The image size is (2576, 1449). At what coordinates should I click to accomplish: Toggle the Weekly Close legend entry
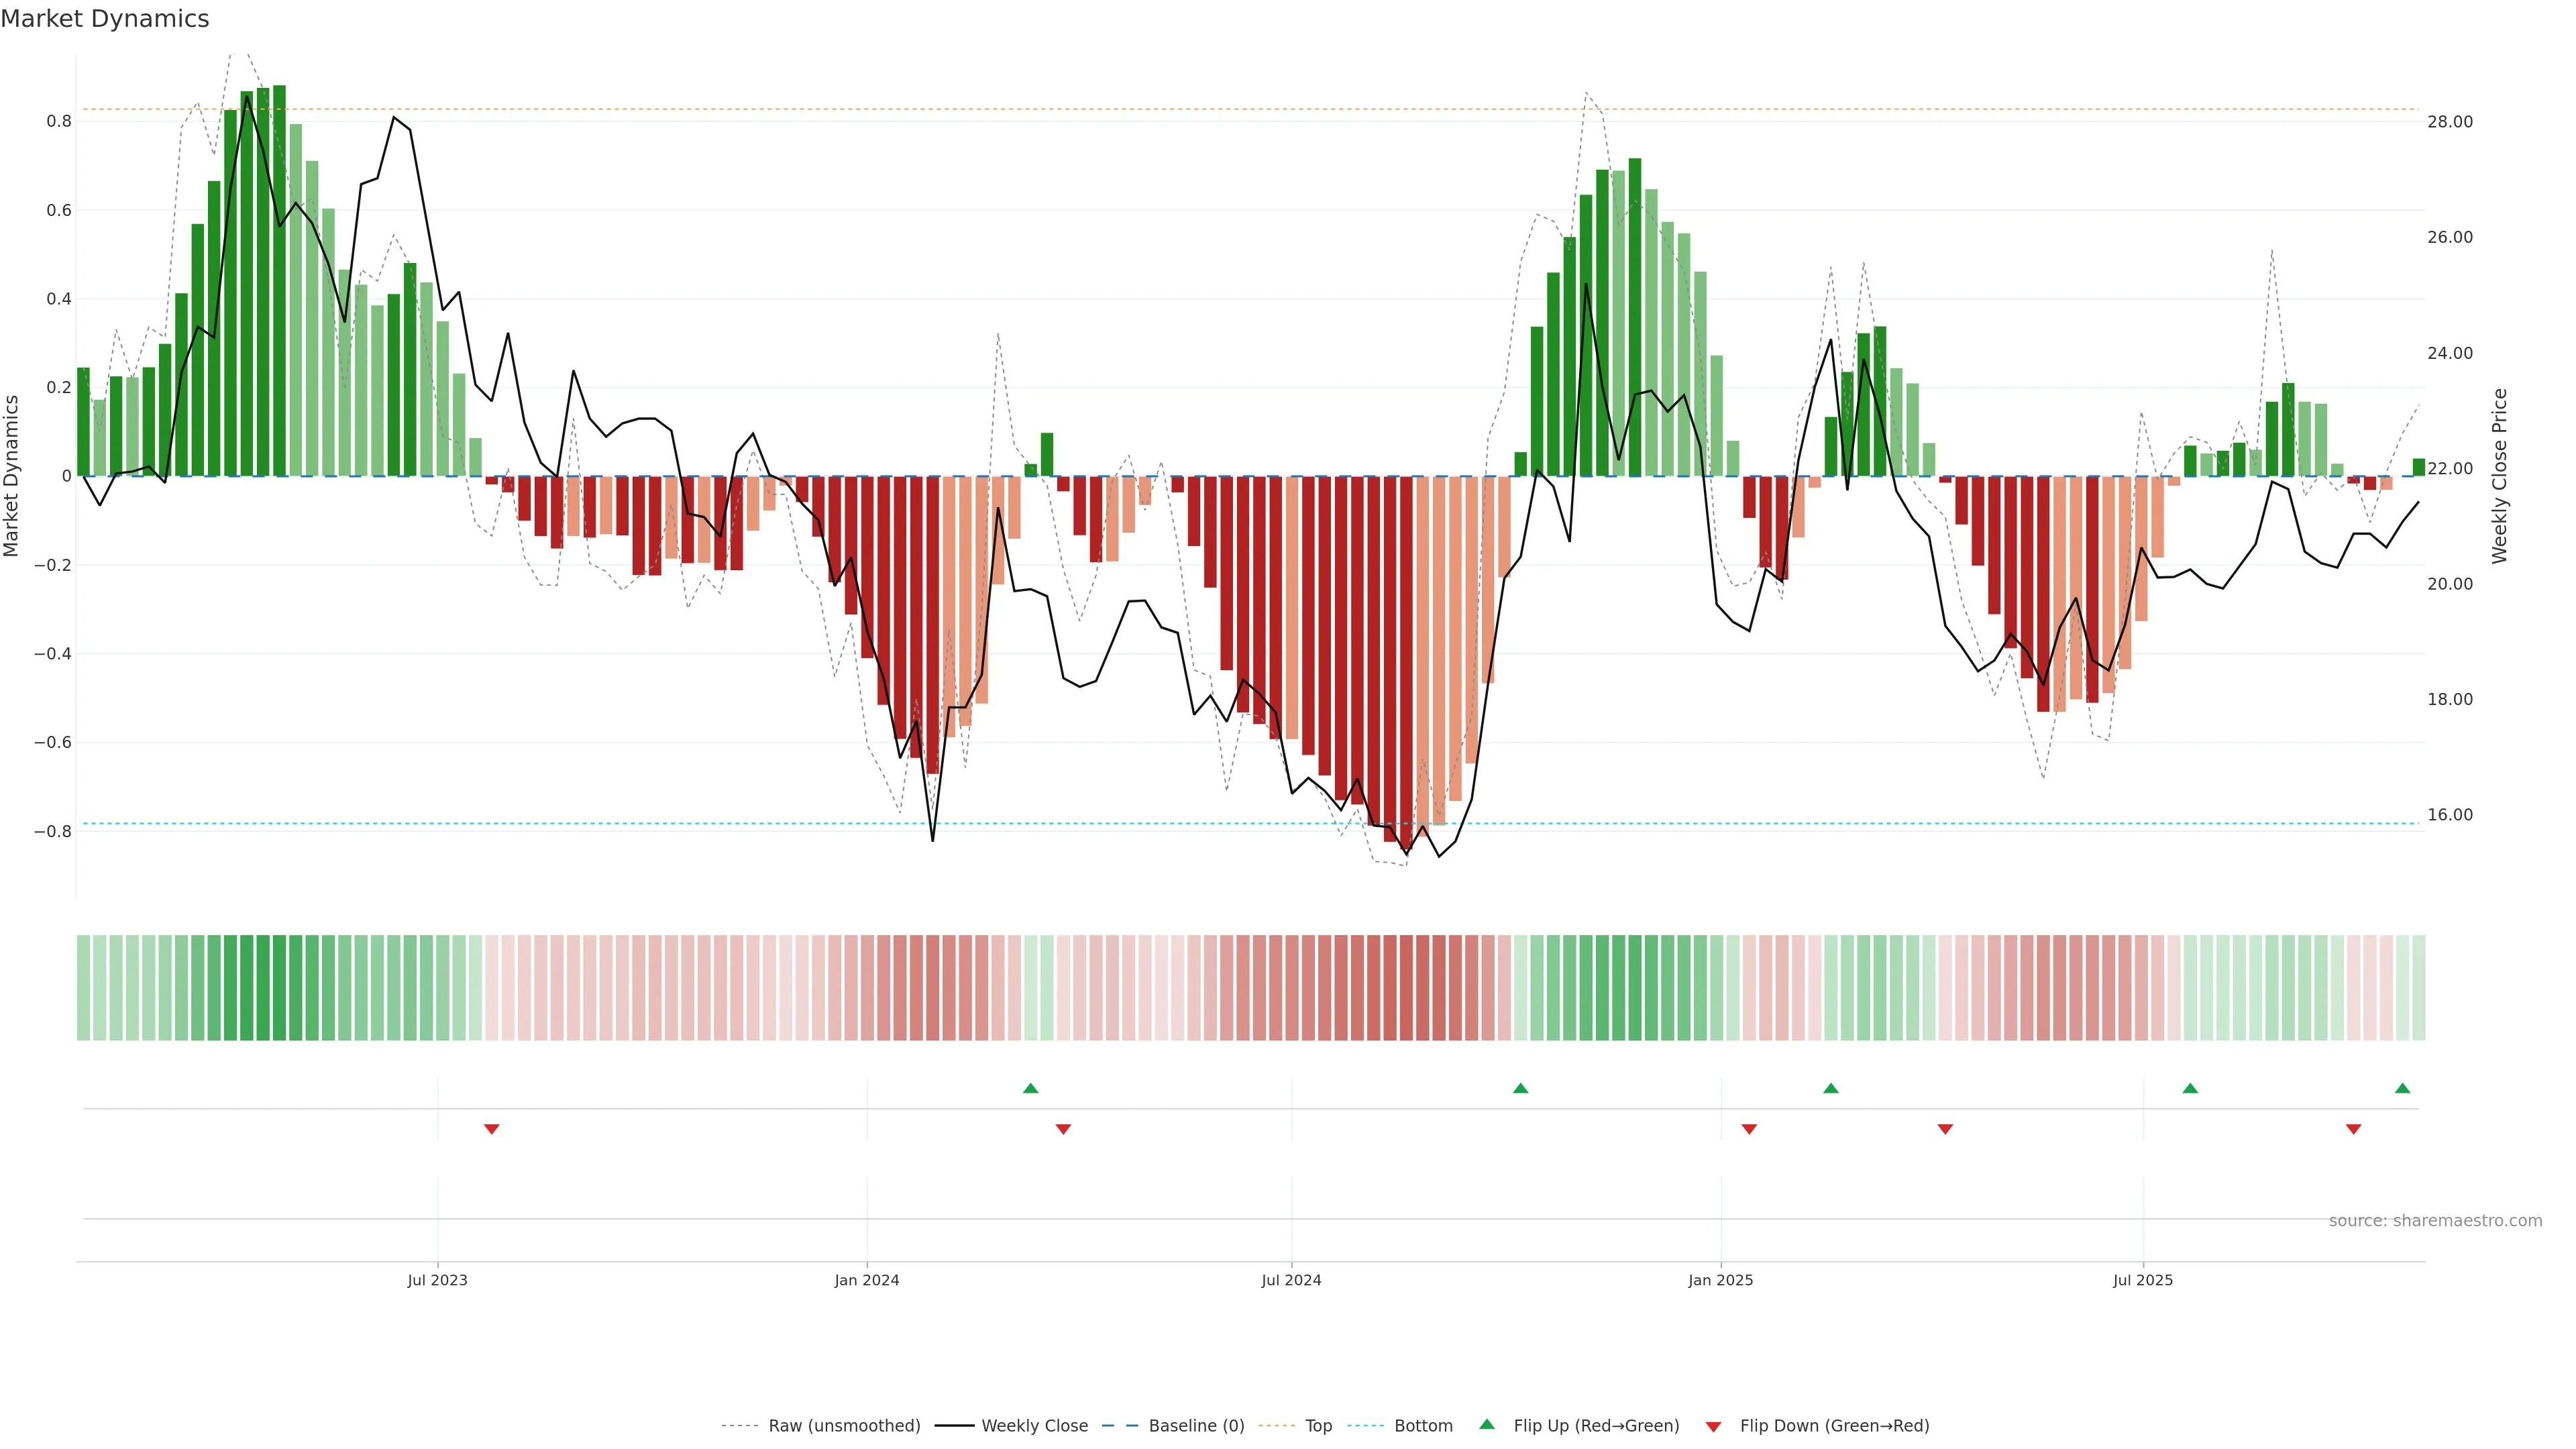point(1034,1426)
